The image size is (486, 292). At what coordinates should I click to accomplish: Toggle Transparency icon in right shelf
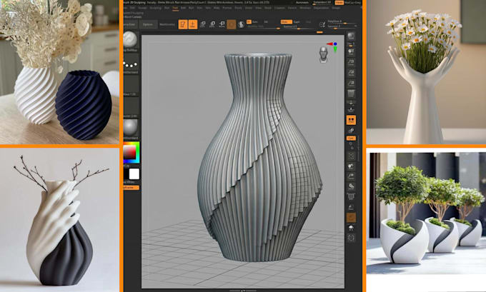pyautogui.click(x=351, y=207)
